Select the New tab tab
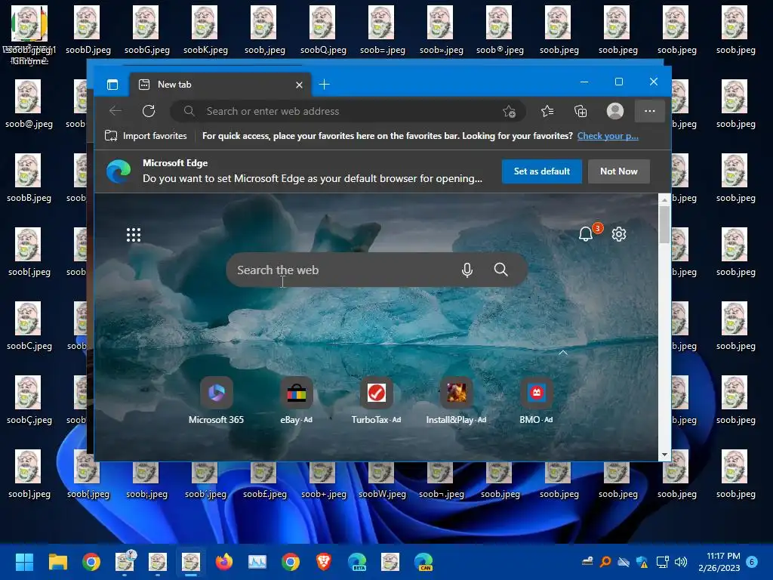Screen dimensions: 773x580 coord(220,85)
